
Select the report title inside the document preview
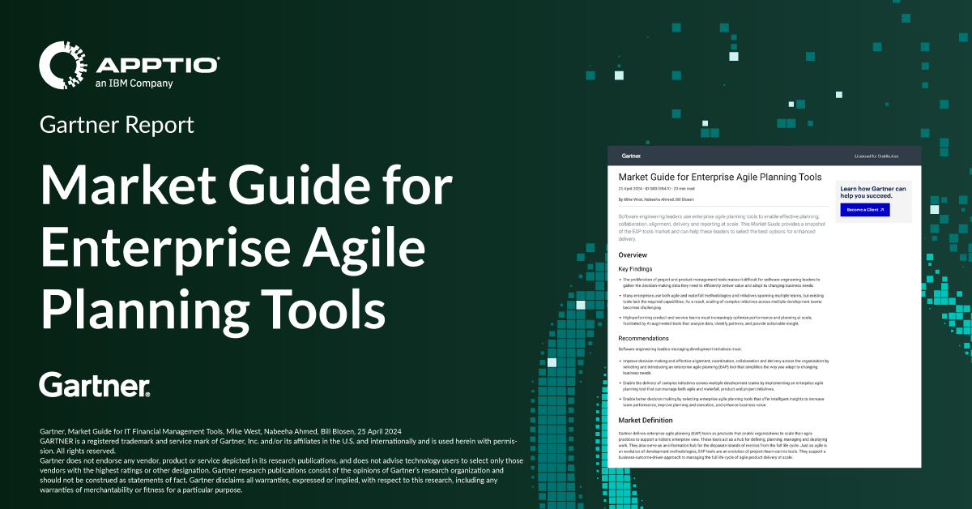point(719,177)
